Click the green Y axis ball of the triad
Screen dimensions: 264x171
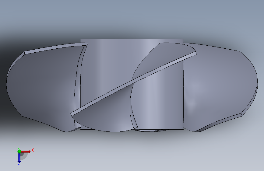point(19,152)
